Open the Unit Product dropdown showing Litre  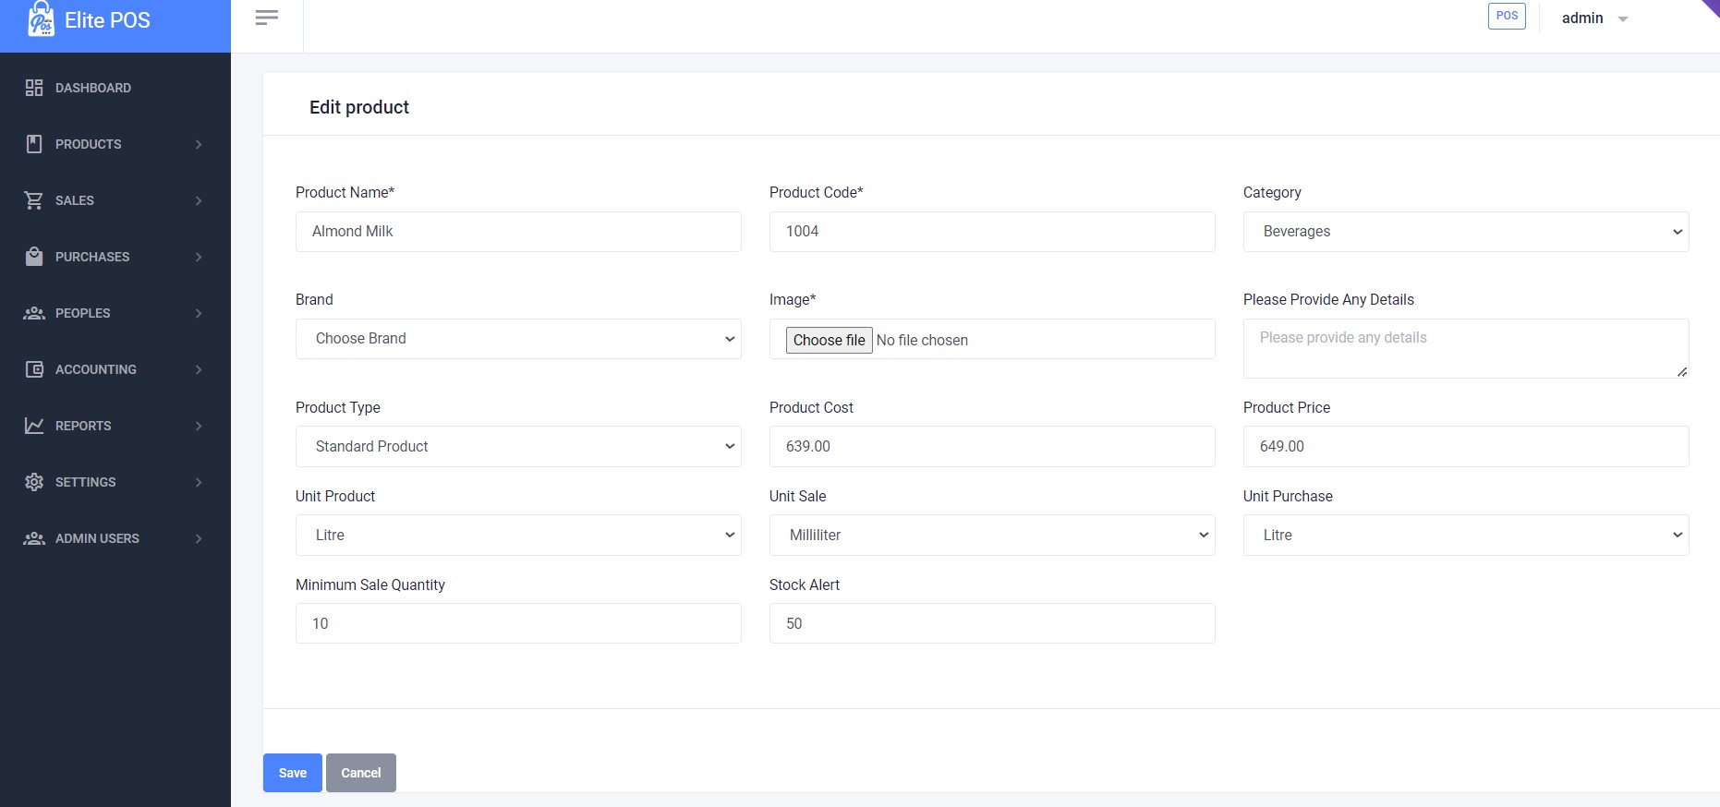pyautogui.click(x=518, y=535)
